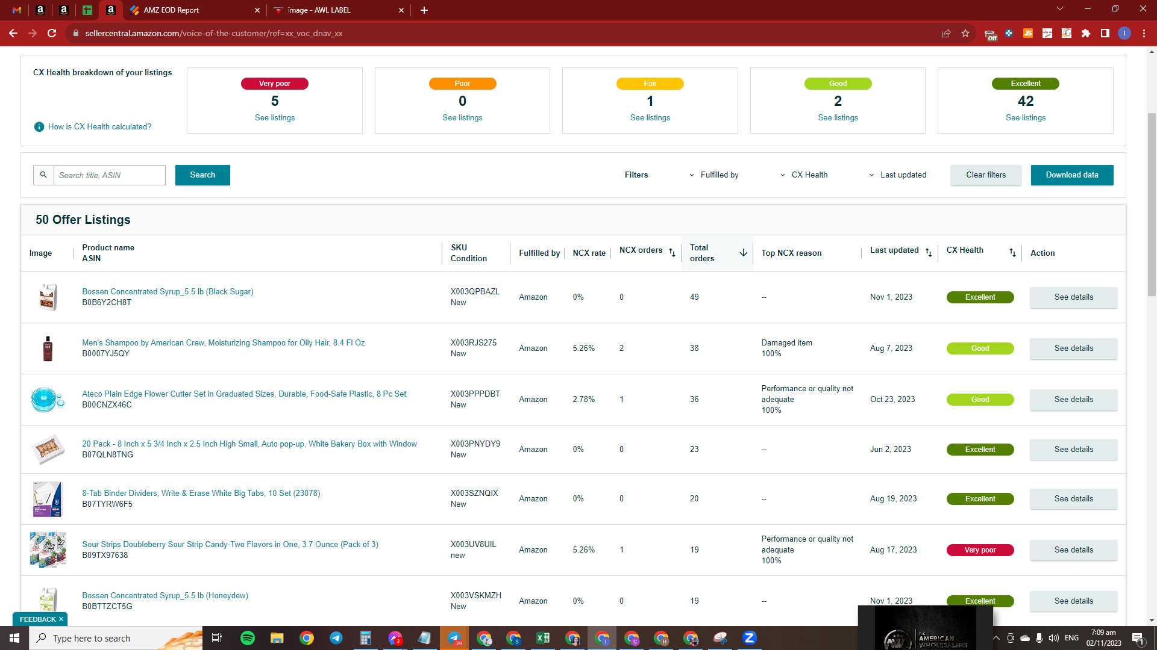The height and width of the screenshot is (650, 1157).
Task: Open Excel from taskbar
Action: click(x=542, y=638)
